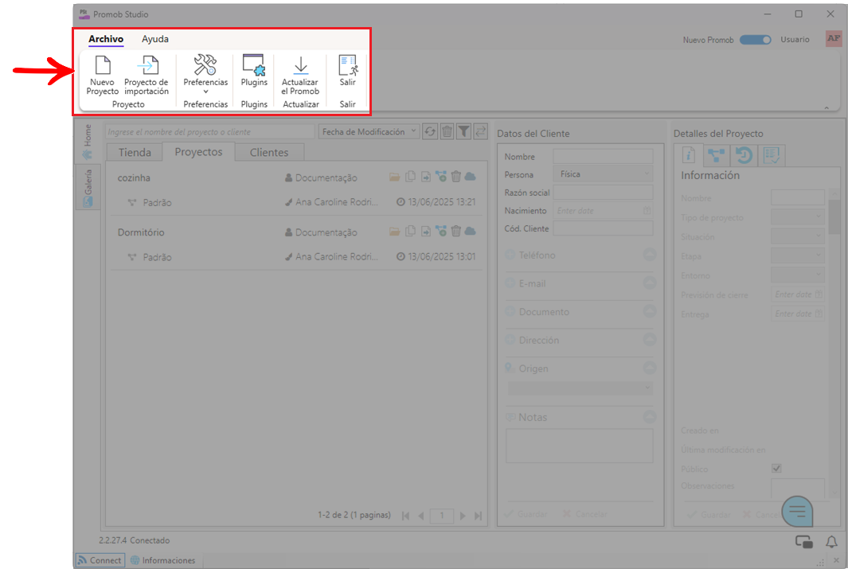
Task: Click the project search input field
Action: tap(210, 132)
